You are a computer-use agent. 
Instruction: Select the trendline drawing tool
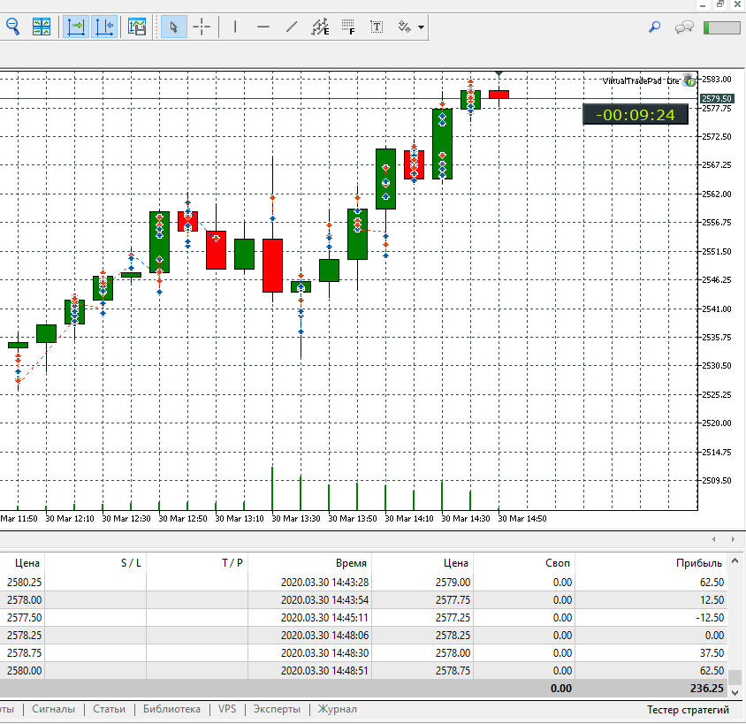(292, 27)
